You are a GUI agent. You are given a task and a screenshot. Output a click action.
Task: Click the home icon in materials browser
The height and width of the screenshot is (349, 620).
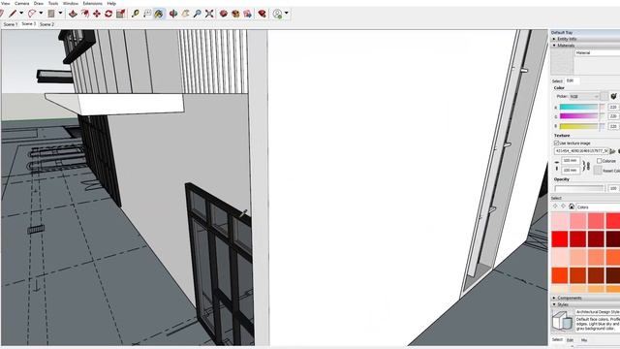pyautogui.click(x=572, y=206)
